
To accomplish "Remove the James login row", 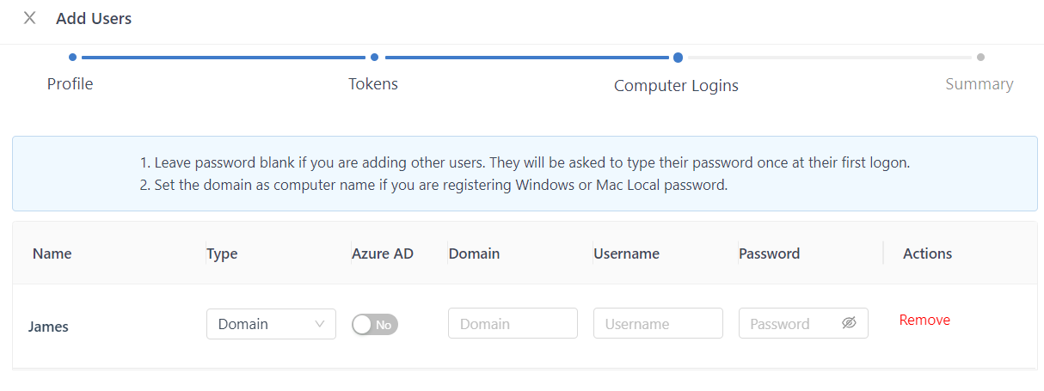I will click(x=924, y=320).
